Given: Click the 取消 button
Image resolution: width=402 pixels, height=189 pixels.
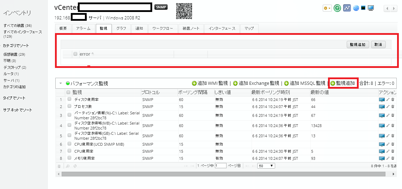Looking at the screenshot, I should click(378, 45).
